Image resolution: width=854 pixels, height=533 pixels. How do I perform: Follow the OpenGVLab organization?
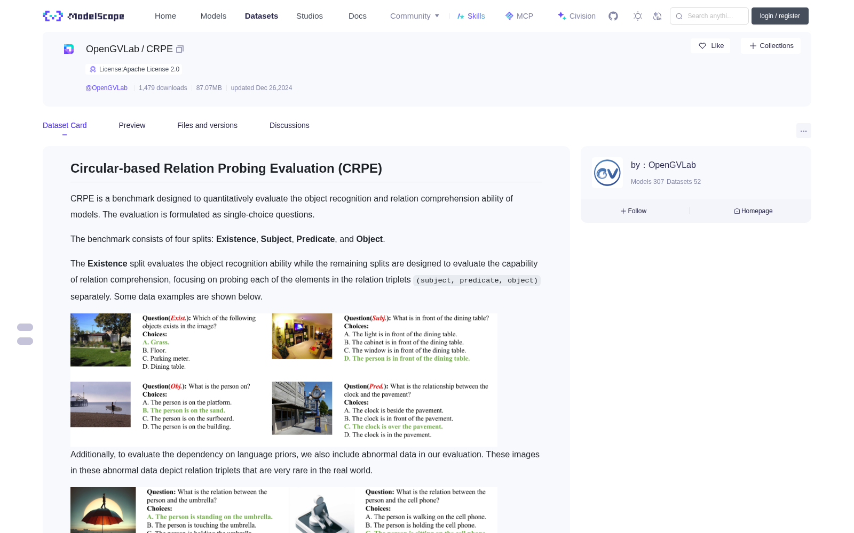(634, 211)
